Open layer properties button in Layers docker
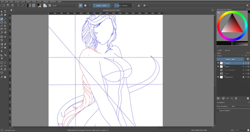The image size is (250, 132). [x=236, y=98]
